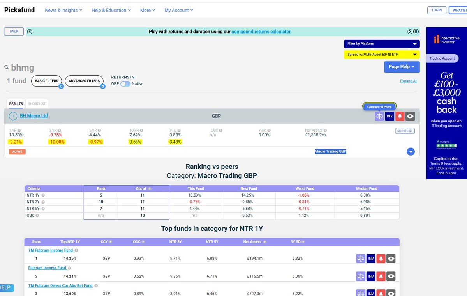467x296 pixels.
Task: Click previous arrow on the banner carousel
Action: coord(30,32)
